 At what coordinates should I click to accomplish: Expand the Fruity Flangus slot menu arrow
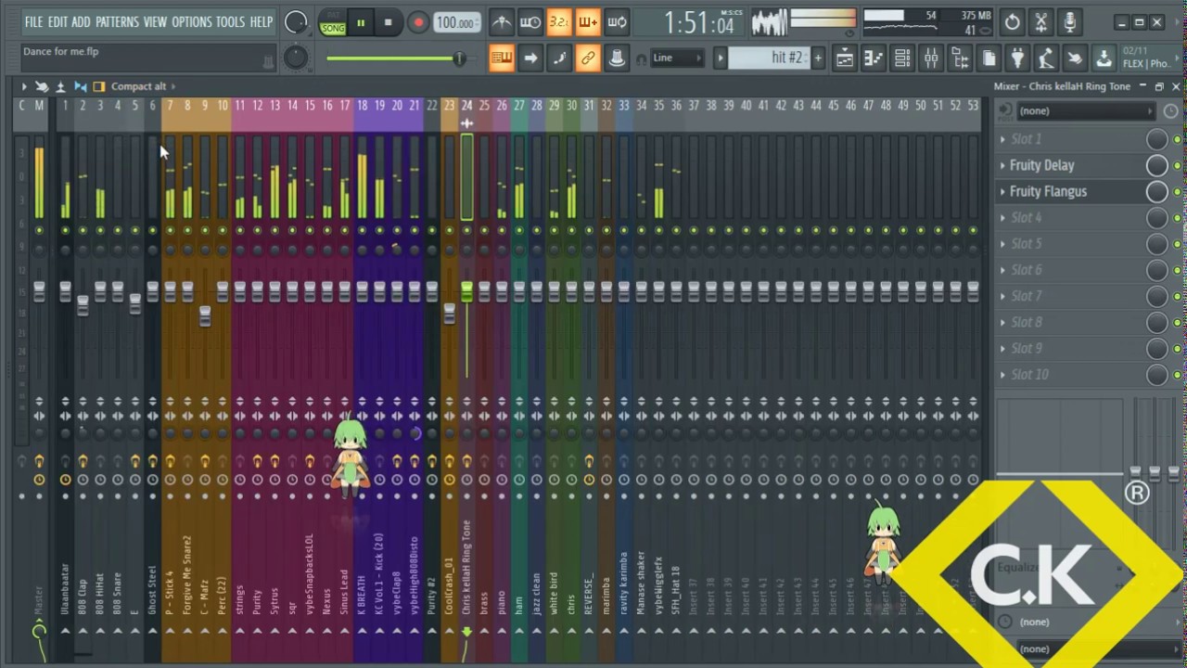coord(1002,191)
